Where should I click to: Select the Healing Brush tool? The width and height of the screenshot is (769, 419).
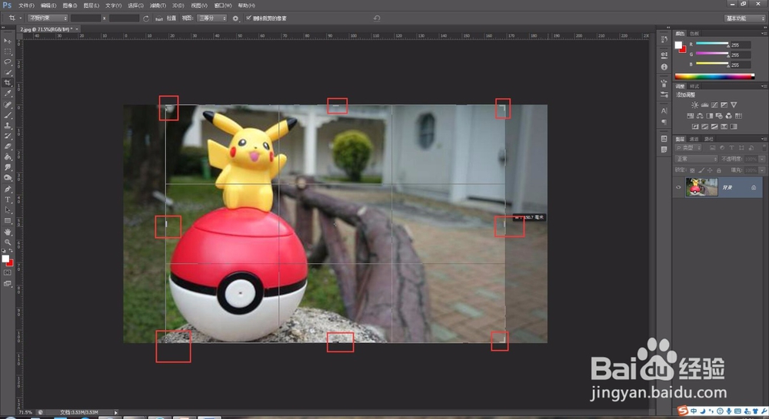click(8, 104)
